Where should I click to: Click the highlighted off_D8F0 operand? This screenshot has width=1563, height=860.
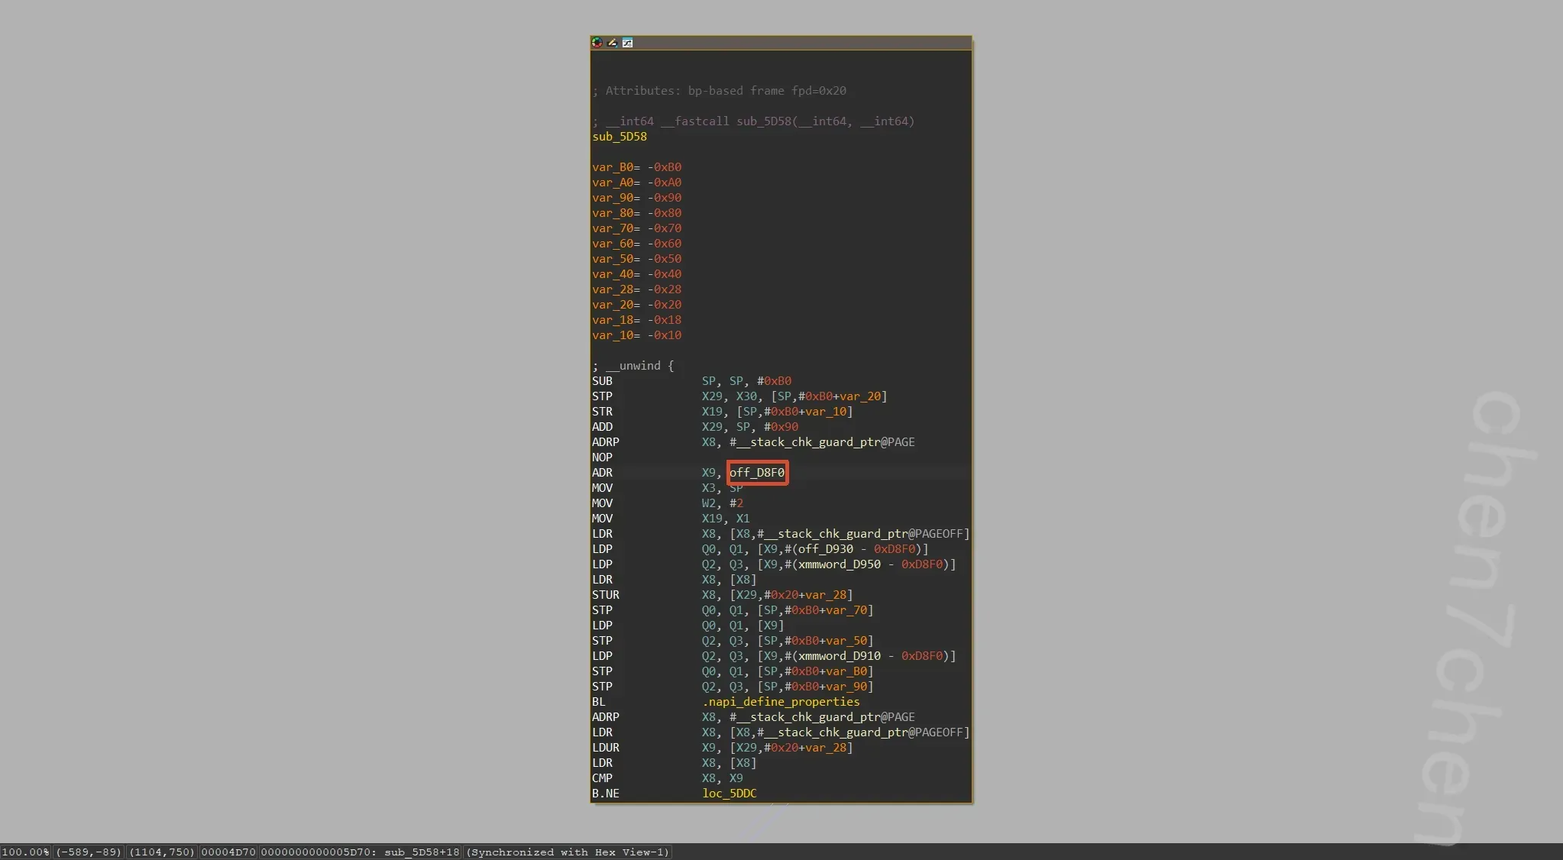click(756, 473)
